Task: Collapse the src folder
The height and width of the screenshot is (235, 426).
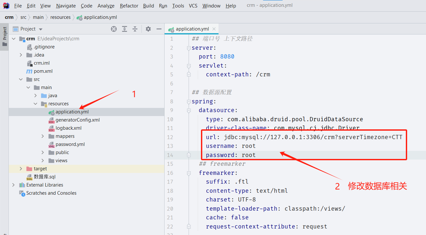Action: point(21,79)
